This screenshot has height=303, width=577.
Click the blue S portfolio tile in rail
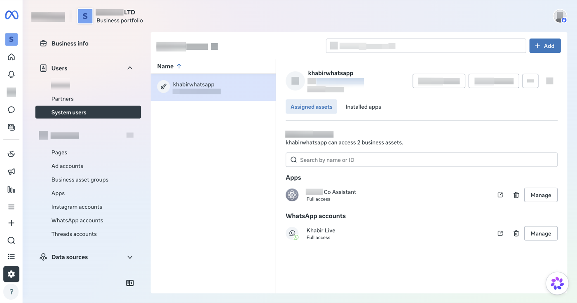(x=12, y=39)
